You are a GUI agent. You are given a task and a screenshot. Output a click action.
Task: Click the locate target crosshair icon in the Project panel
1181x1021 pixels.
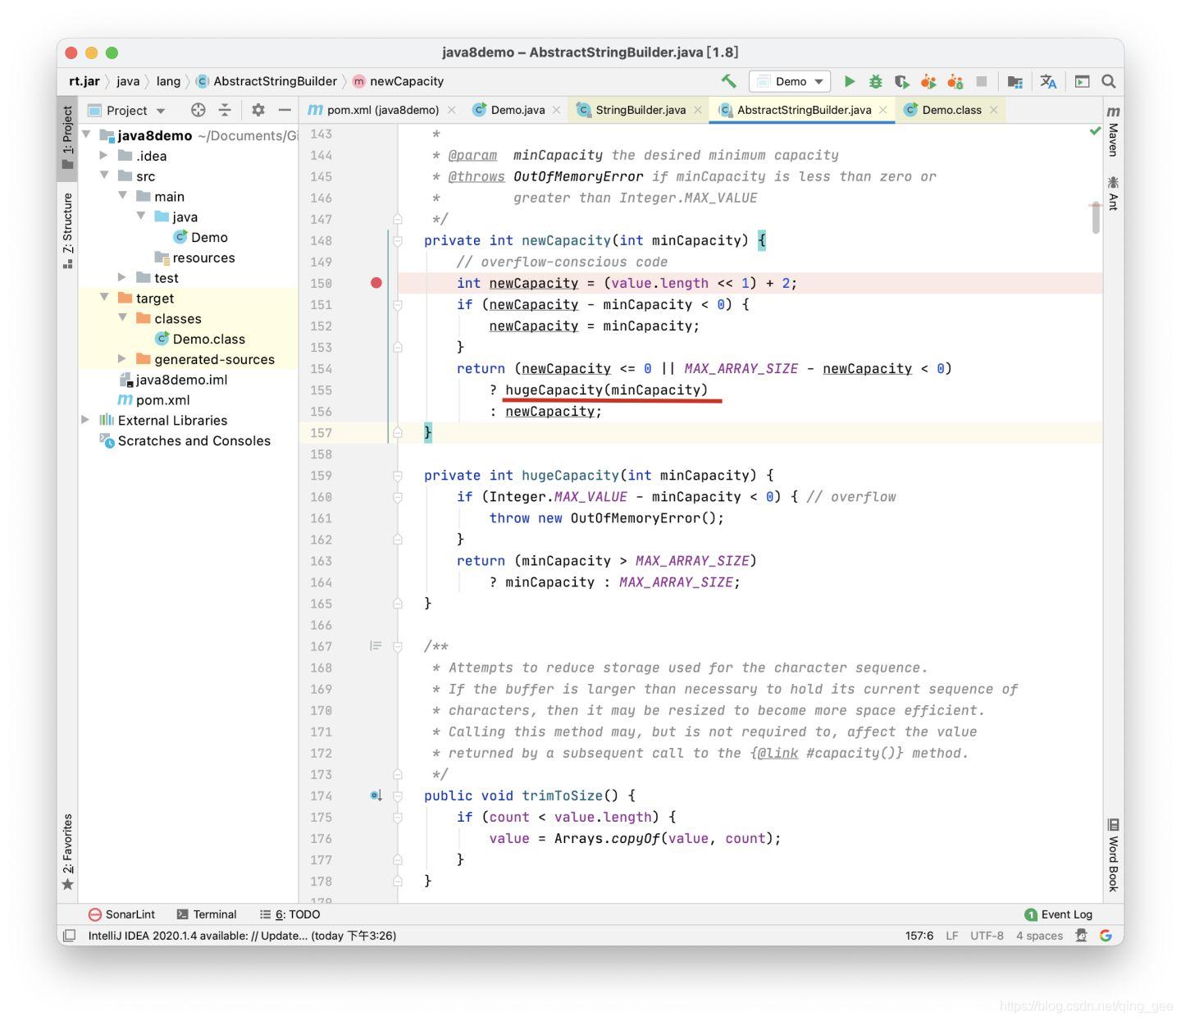[x=198, y=110]
